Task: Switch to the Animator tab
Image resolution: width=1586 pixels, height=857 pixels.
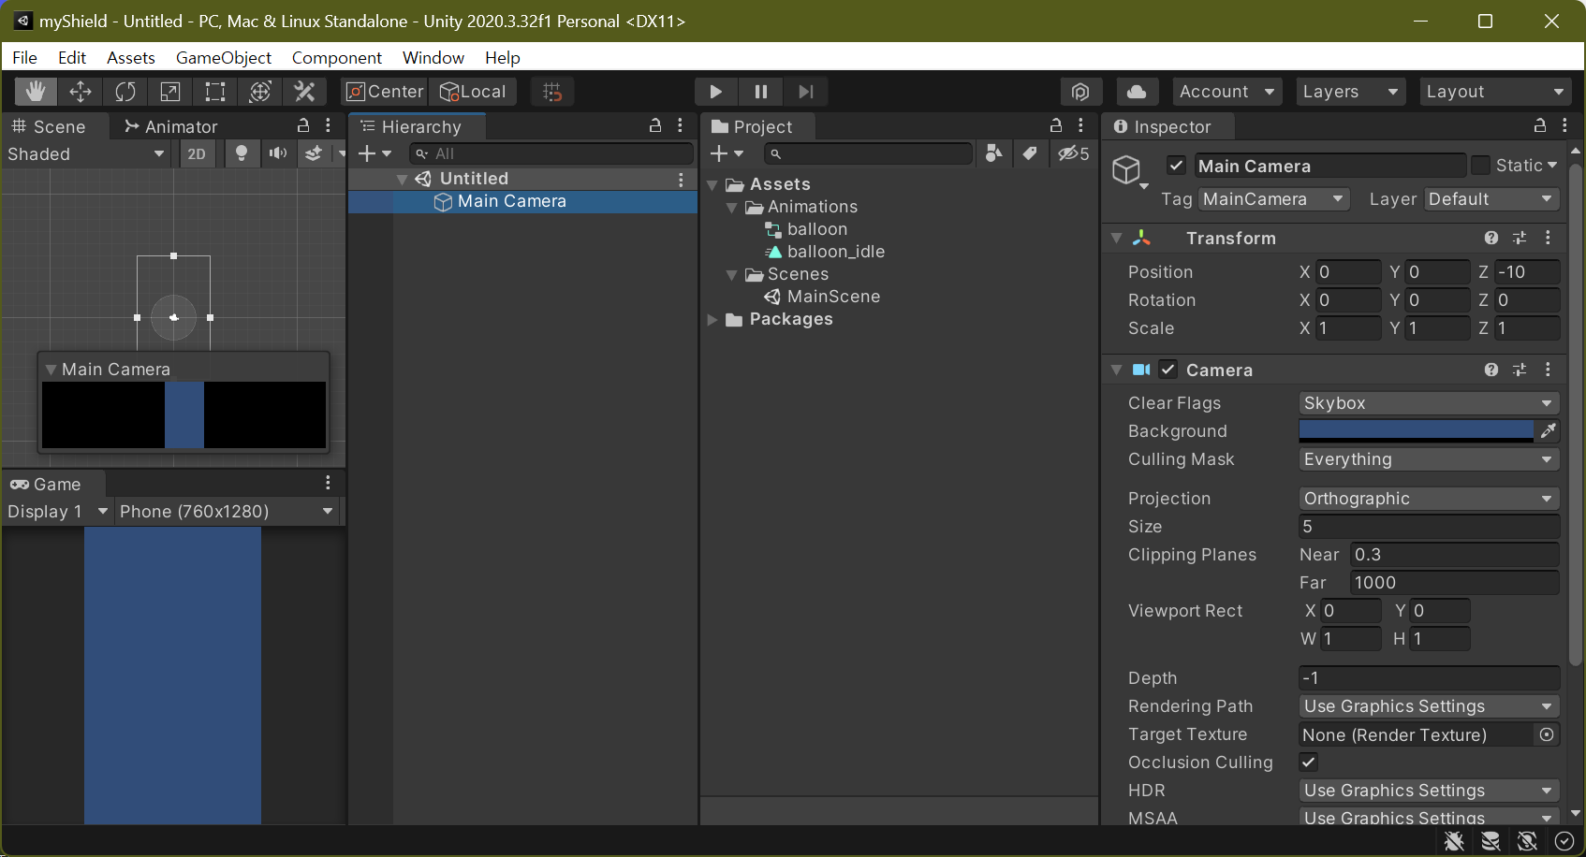Action: 171,126
